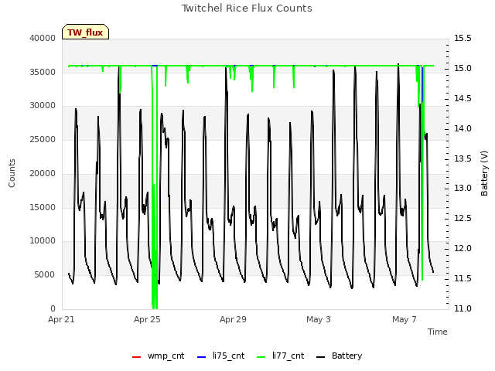
Task: Click the 14.5 battery axis label
Action: click(463, 98)
